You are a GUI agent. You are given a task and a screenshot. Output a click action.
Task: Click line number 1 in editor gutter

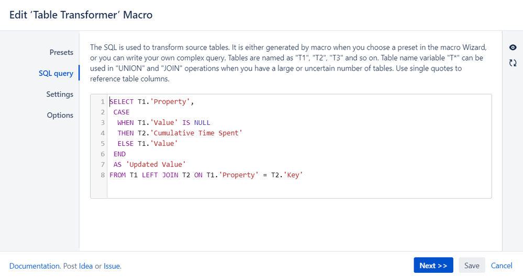[103, 101]
